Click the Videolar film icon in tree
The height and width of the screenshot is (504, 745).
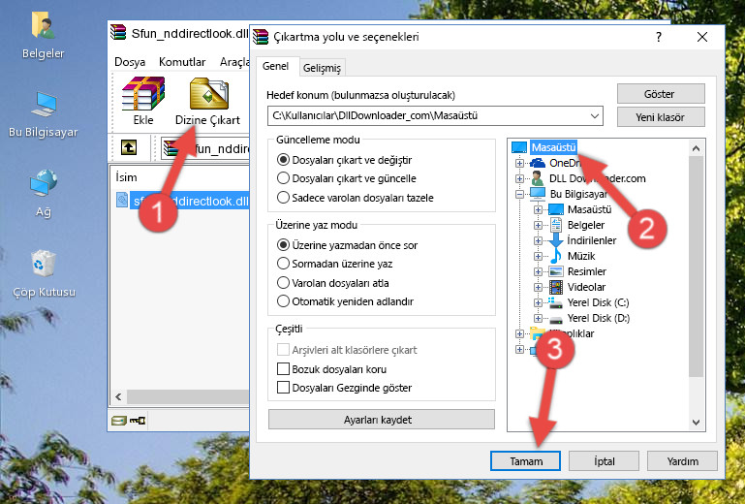pos(555,287)
